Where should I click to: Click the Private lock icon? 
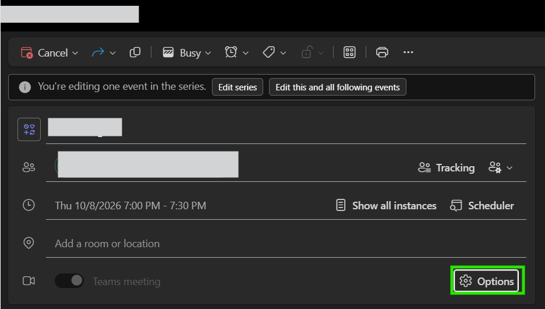306,52
